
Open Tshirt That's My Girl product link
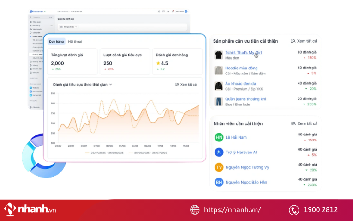(243, 53)
